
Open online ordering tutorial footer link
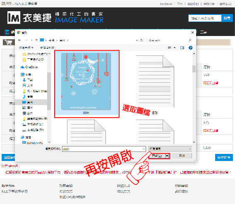coord(14,192)
